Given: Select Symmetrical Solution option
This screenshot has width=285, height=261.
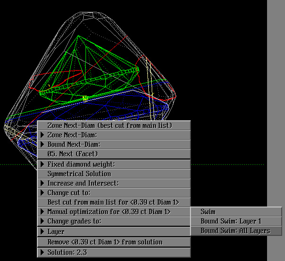Looking at the screenshot, I should click(x=113, y=174).
